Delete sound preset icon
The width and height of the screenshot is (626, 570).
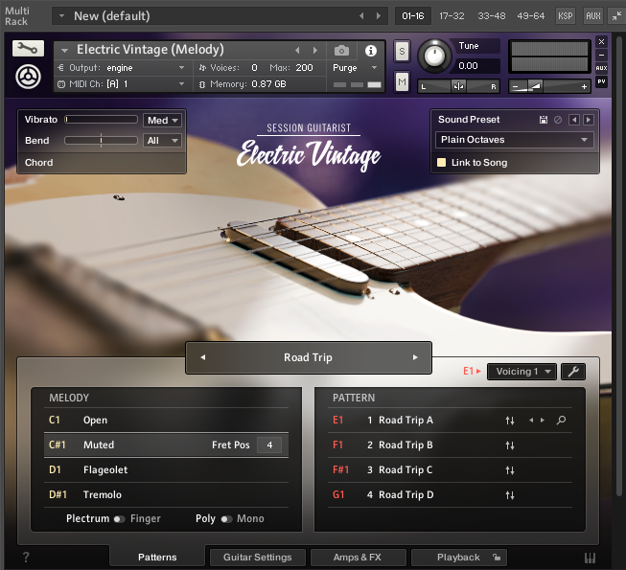558,120
